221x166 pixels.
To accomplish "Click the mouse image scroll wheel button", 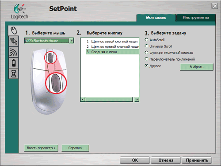I will [x=50, y=58].
